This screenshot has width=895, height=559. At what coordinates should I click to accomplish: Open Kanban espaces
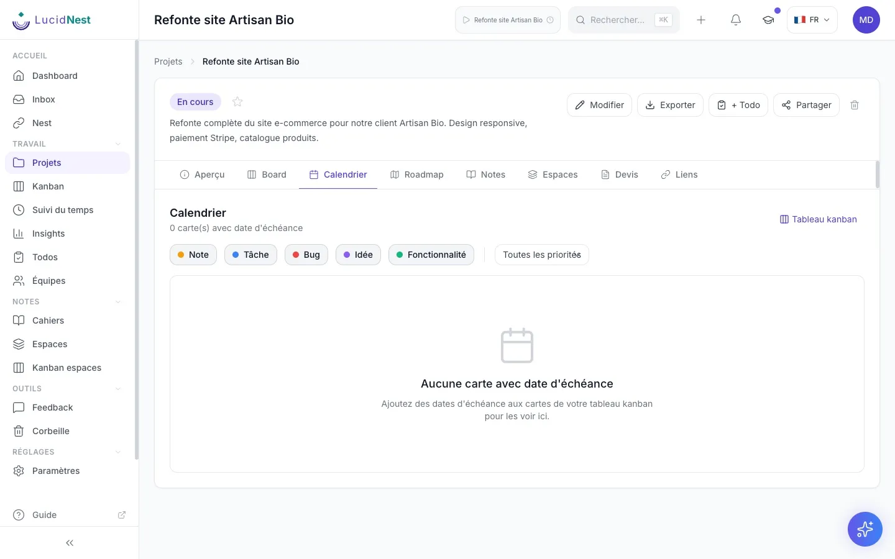point(67,368)
